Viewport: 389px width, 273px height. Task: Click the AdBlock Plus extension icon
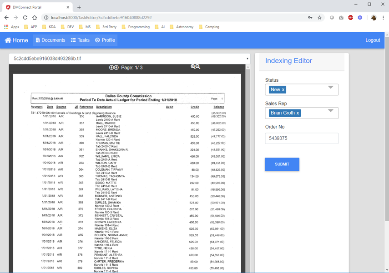pos(350,18)
